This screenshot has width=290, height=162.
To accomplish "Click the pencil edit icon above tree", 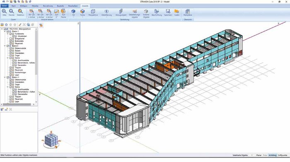I will 20,24.
